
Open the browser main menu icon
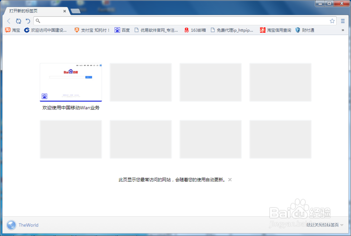point(343,21)
